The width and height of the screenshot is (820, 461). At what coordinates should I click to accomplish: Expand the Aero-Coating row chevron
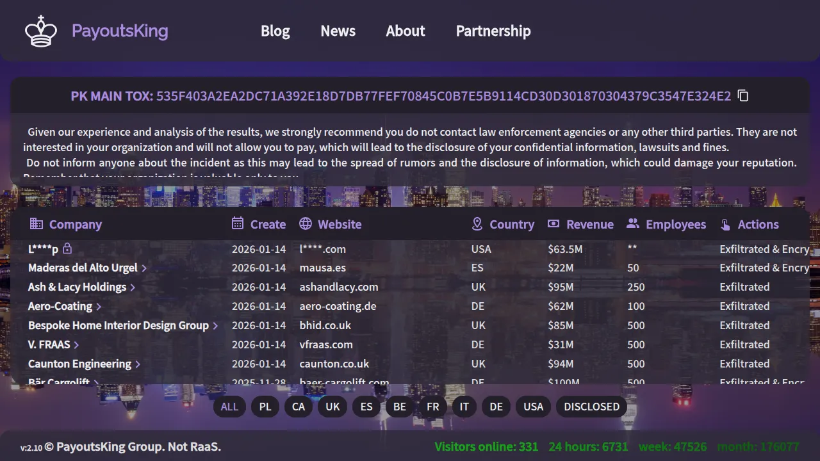(99, 307)
